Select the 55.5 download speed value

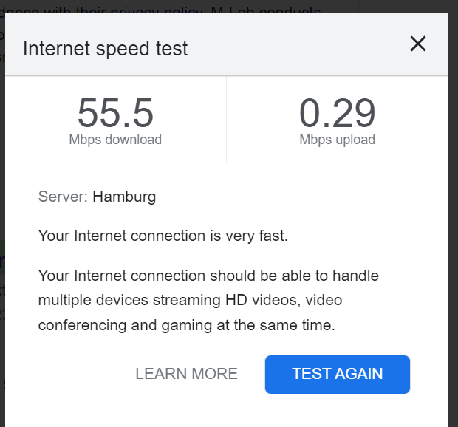point(115,114)
